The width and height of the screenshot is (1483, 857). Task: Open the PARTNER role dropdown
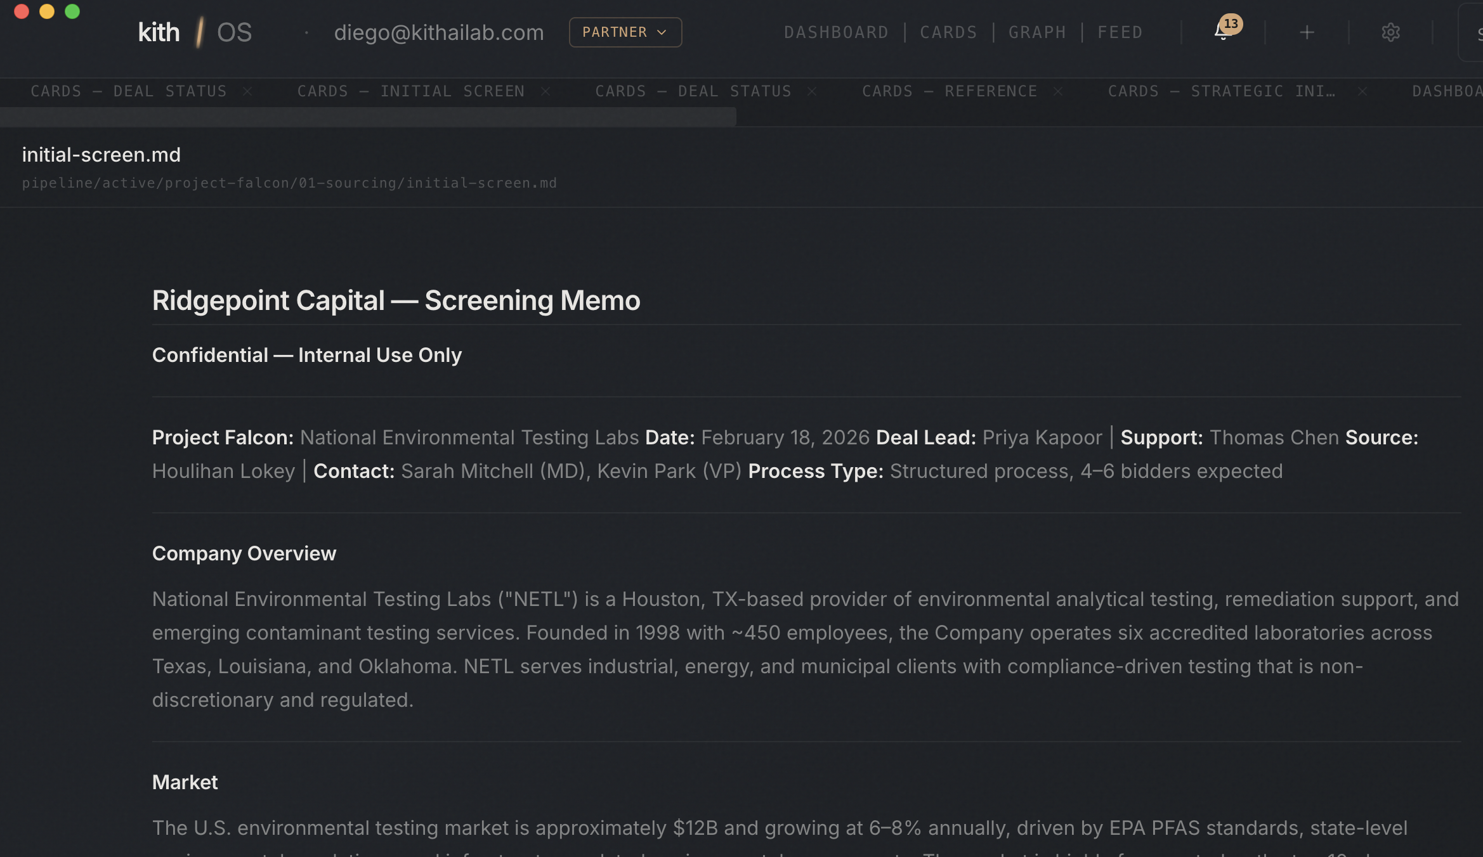(625, 32)
